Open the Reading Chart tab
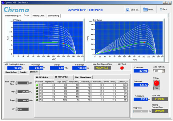This screenshot has width=173, height=121. [x=38, y=16]
